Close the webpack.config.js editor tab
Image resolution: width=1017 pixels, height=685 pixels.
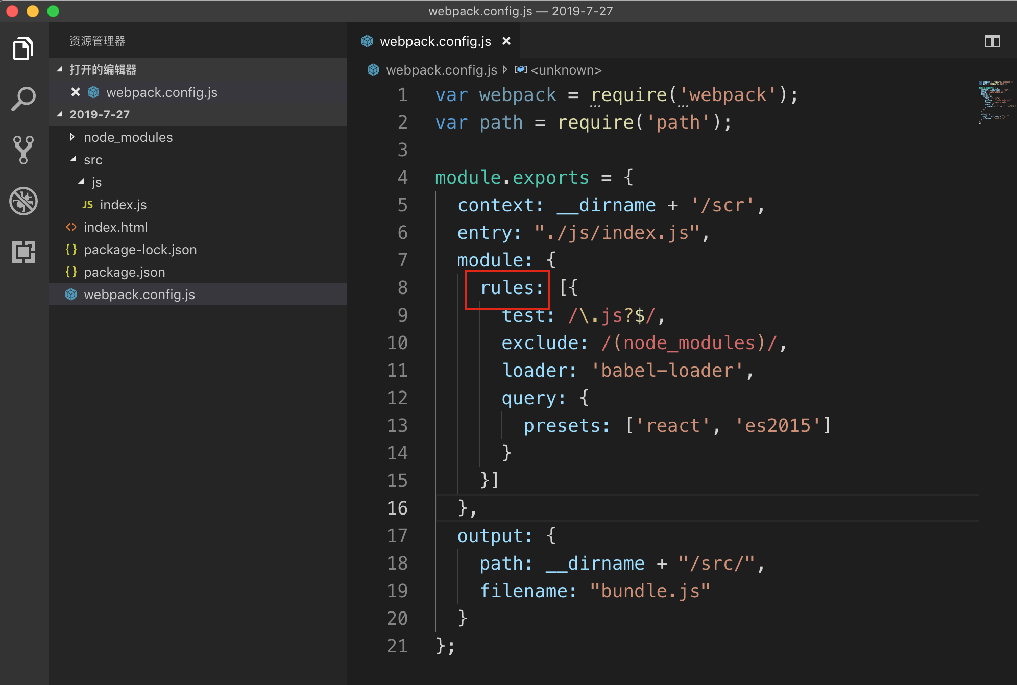coord(506,41)
